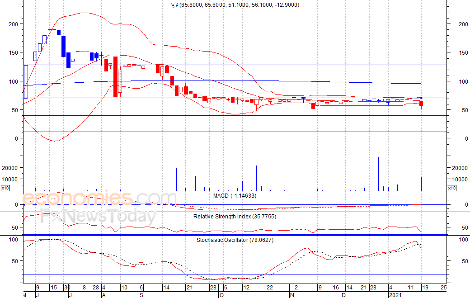The height and width of the screenshot is (298, 470).
Task: Click the blue dot ending the price line
Action: [422, 98]
